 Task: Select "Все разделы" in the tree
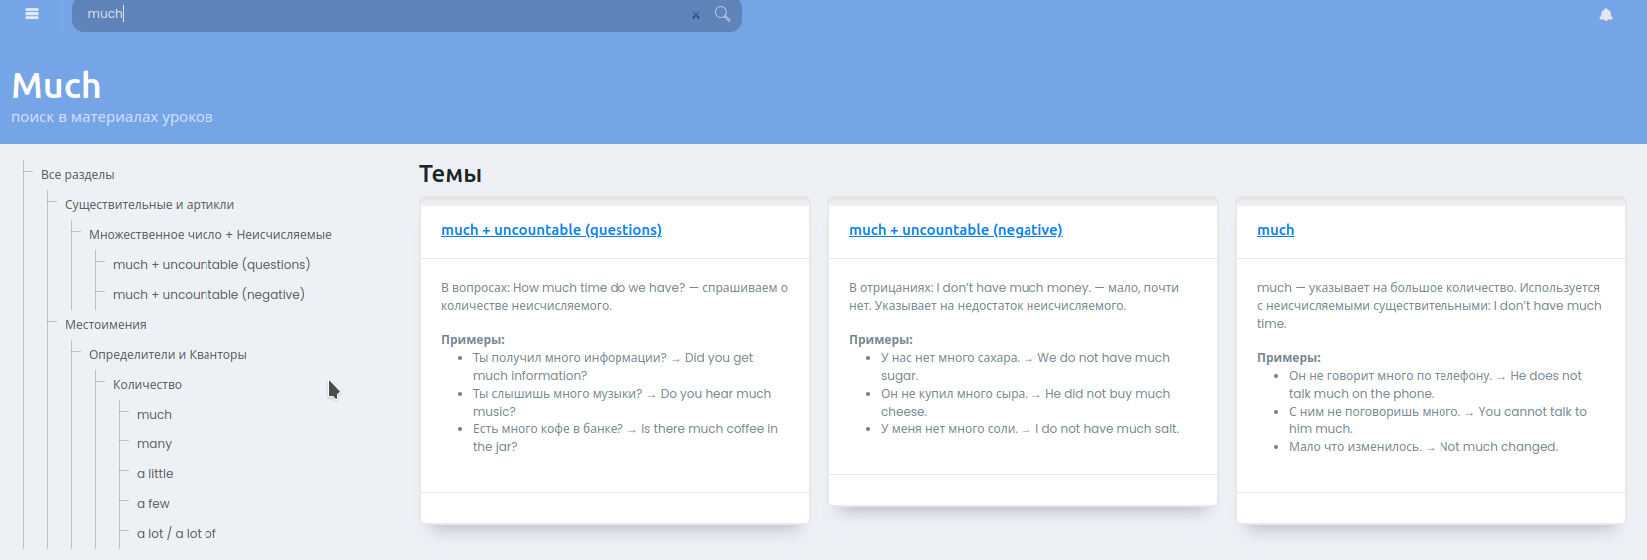[78, 175]
